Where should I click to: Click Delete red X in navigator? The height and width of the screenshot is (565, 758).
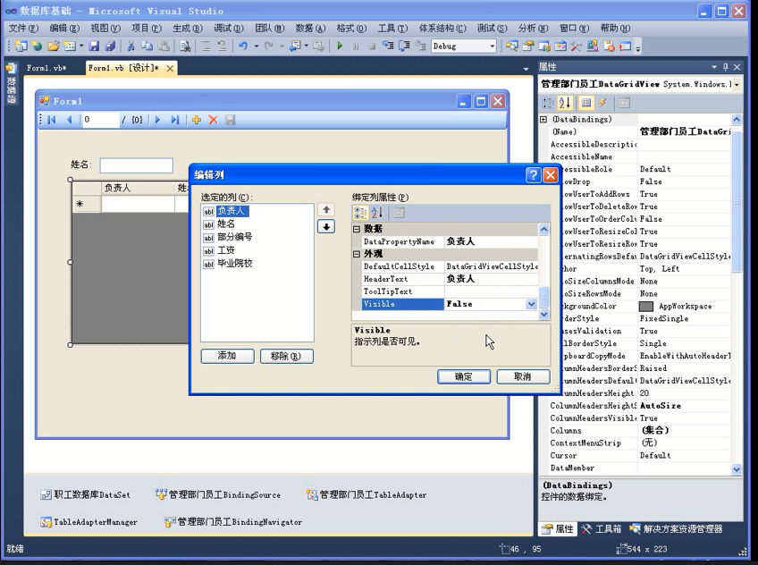pyautogui.click(x=213, y=120)
